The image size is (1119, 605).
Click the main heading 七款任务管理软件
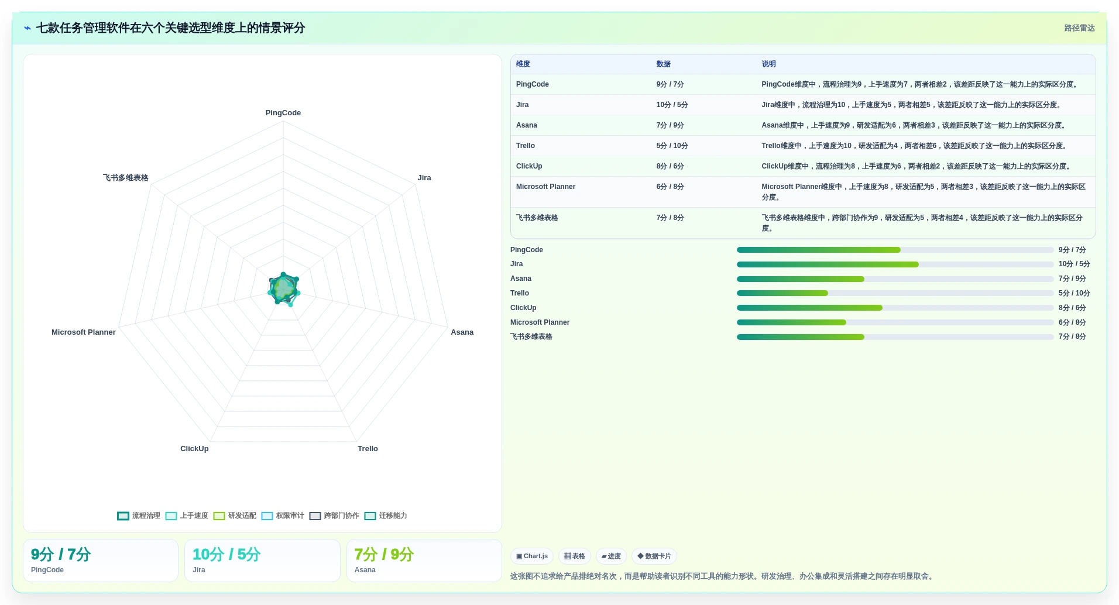click(x=170, y=28)
